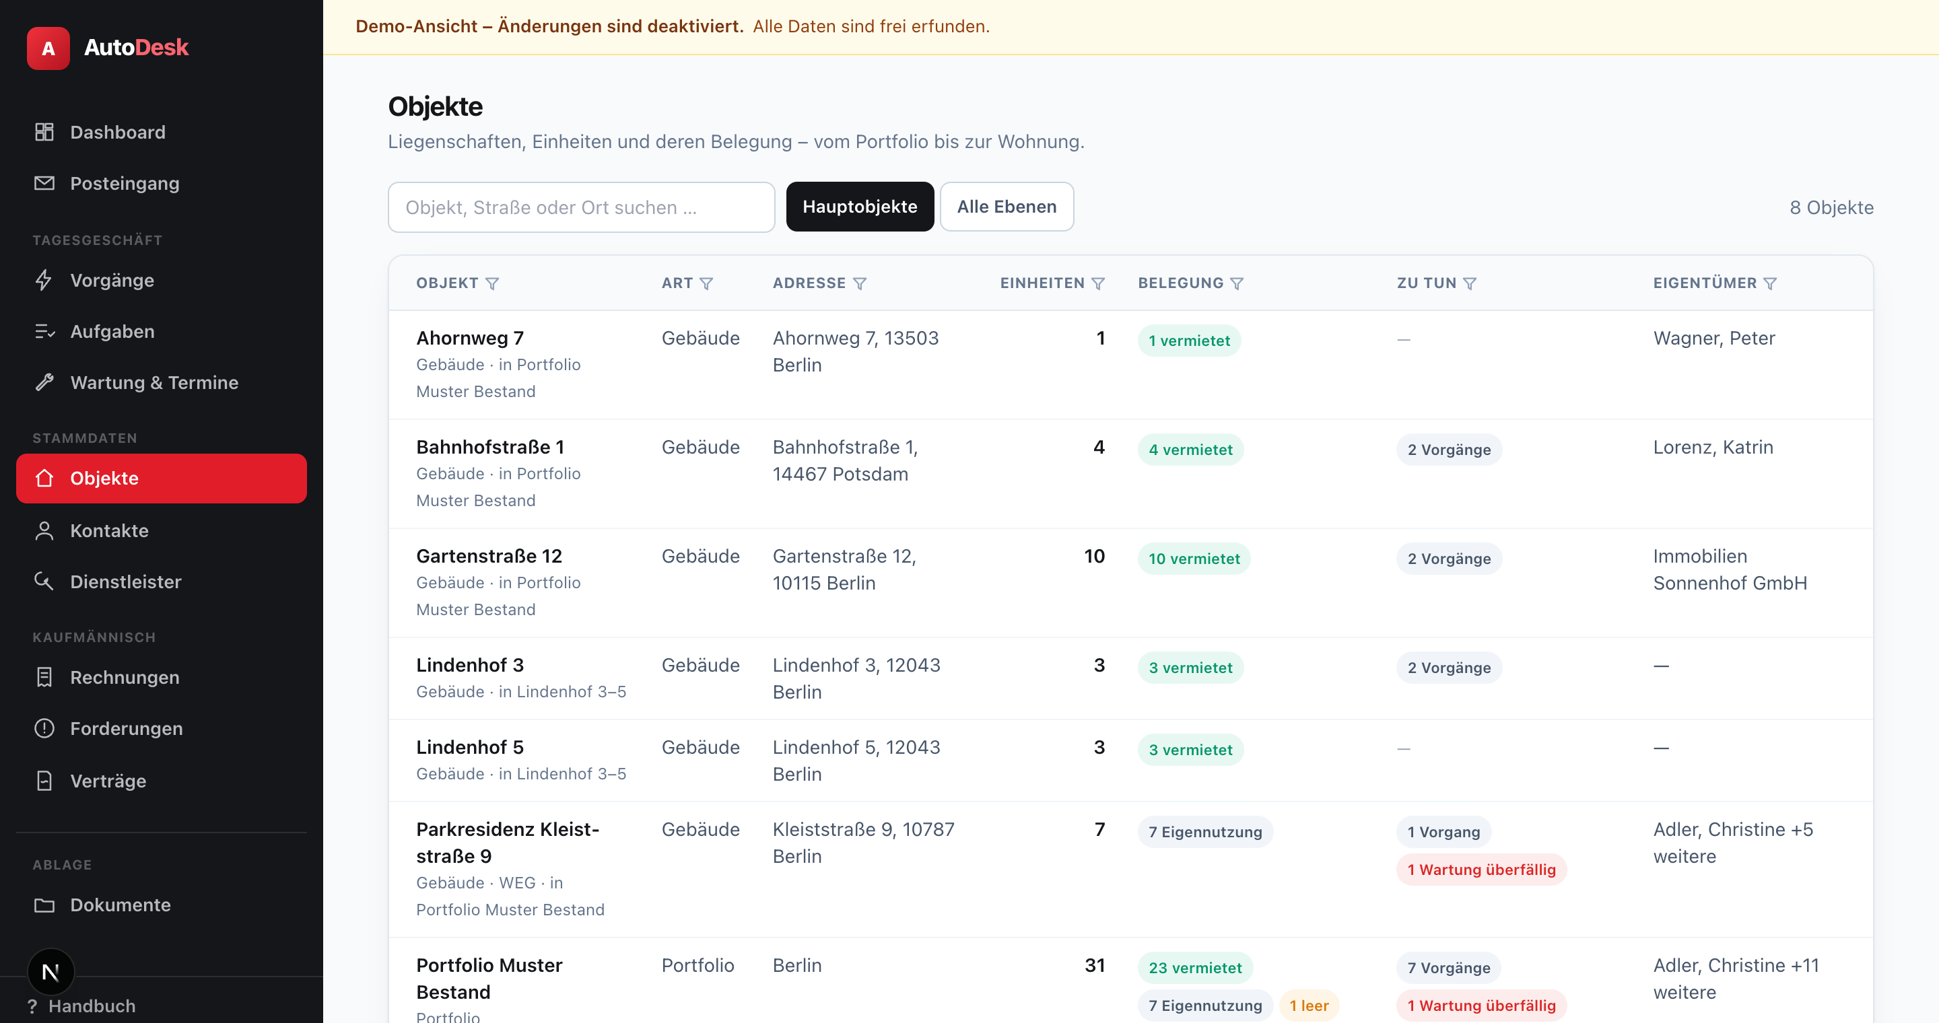Open the Dashboard grid icon
The image size is (1939, 1023).
coord(44,132)
